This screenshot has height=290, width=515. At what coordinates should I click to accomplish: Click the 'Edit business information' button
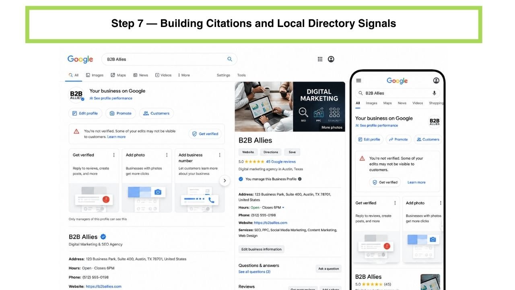262,249
